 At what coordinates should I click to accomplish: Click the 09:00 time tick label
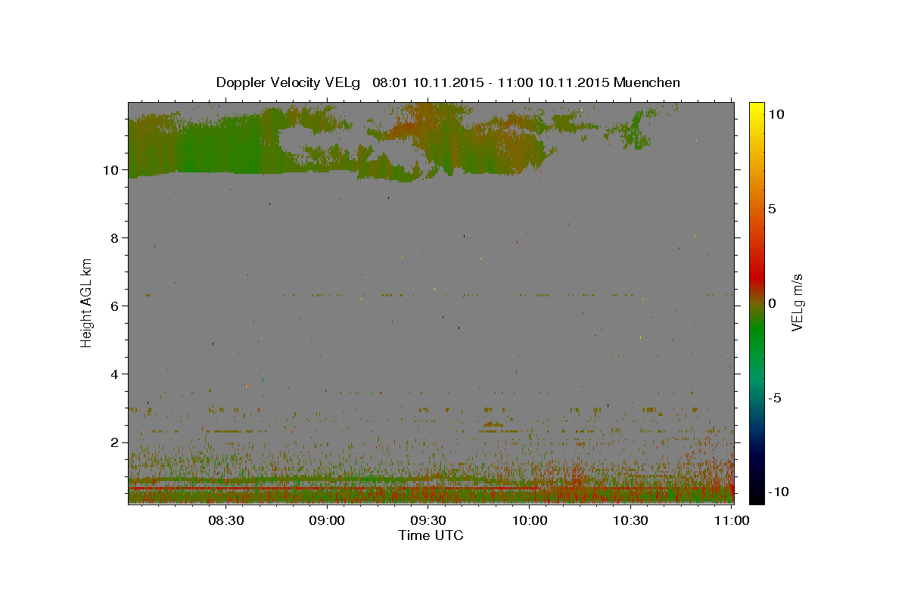[328, 520]
